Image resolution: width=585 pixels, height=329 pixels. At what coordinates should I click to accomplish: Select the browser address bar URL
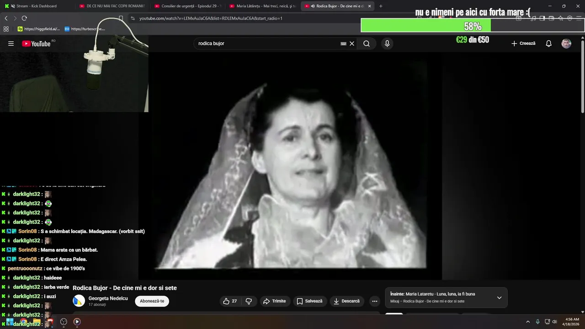click(211, 18)
